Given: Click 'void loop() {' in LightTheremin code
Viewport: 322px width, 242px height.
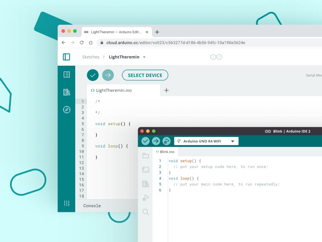Looking at the screenshot, I should click(x=112, y=146).
